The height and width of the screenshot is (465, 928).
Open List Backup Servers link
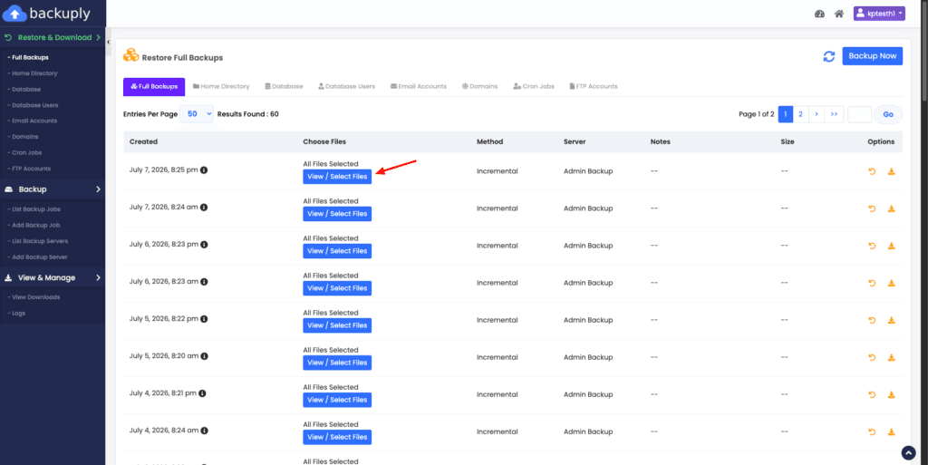coord(39,241)
